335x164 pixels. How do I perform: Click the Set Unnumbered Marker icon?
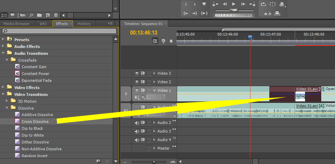171,41
